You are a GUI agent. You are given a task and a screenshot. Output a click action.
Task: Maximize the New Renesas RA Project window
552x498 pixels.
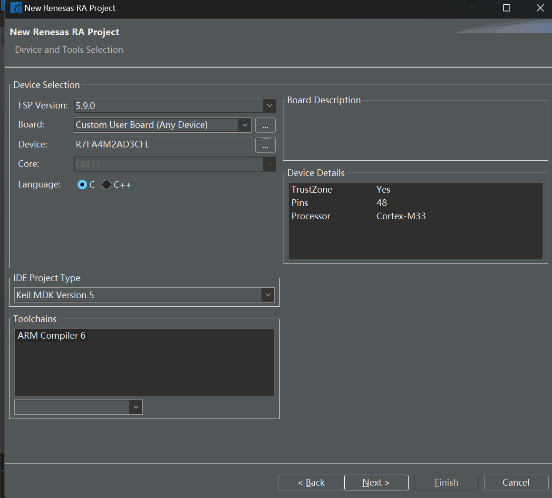pyautogui.click(x=506, y=8)
